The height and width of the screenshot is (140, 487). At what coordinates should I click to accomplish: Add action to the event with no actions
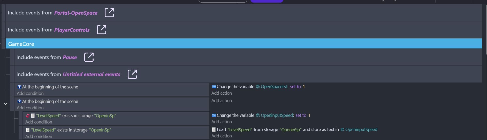coord(222,101)
